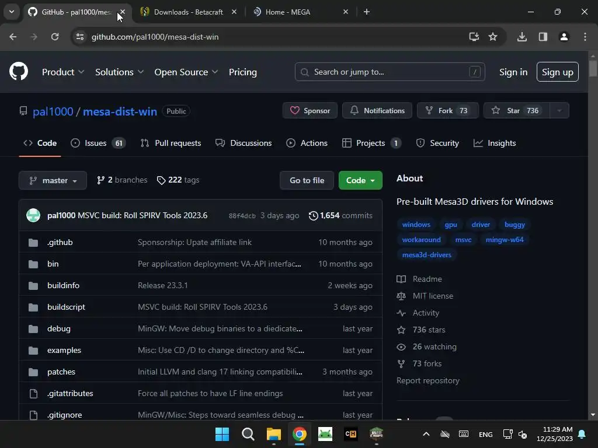Expand the Solutions menu

click(119, 72)
